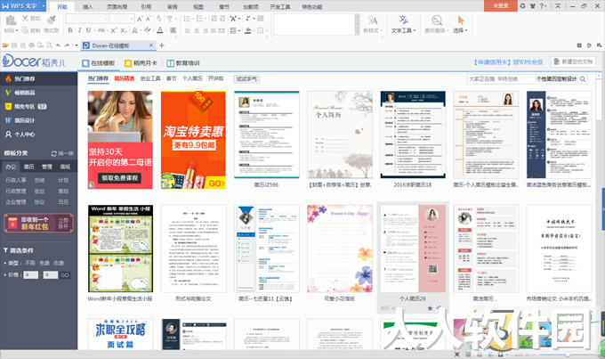
Task: Toggle Italic formatting
Action: [79, 30]
